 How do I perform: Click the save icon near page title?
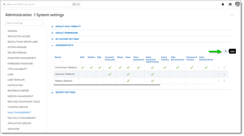(232, 15)
